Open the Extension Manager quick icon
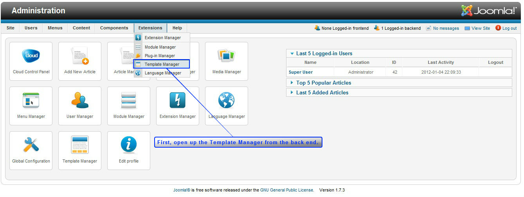 [x=178, y=106]
